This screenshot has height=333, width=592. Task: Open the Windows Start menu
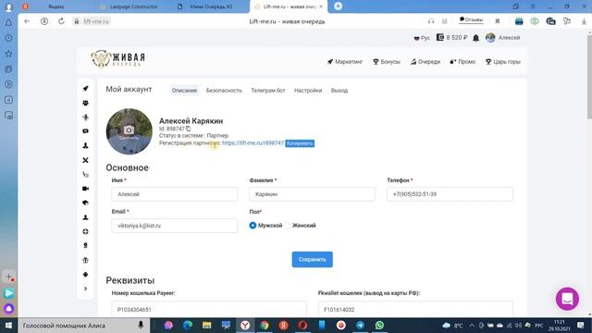pyautogui.click(x=8, y=326)
